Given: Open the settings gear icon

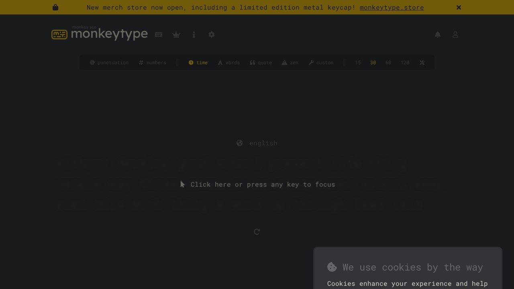Looking at the screenshot, I should 211,35.
